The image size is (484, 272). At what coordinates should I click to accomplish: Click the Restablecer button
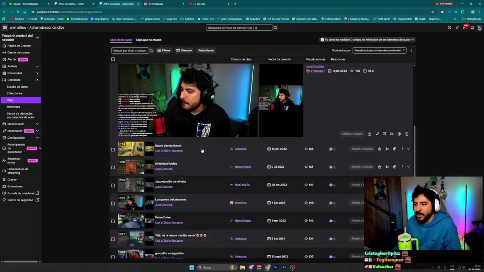[206, 50]
